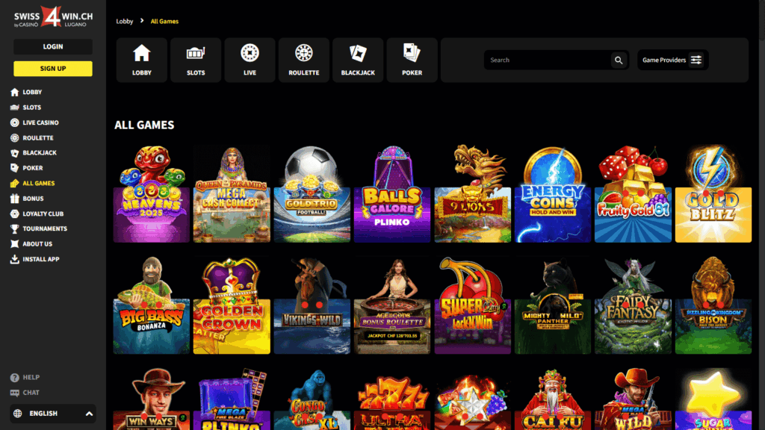
Task: Open Big Bass Bonanza game
Action: (x=151, y=305)
